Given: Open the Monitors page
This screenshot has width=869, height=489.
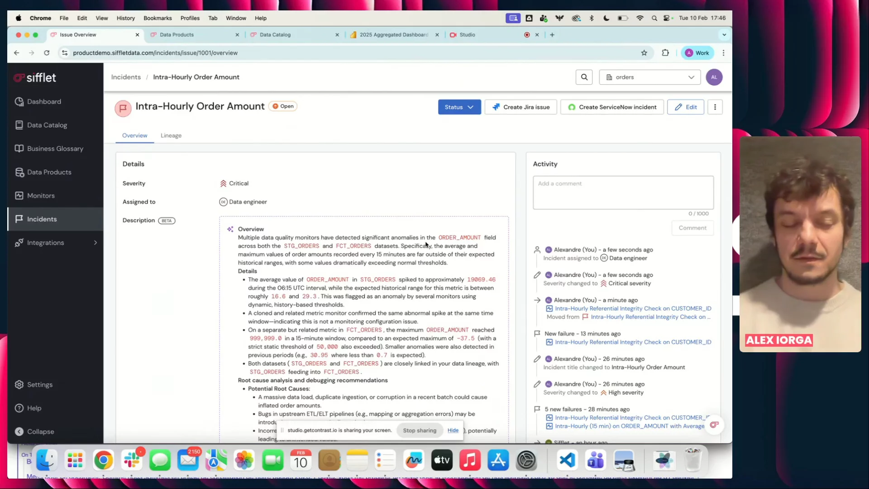Looking at the screenshot, I should click(41, 196).
